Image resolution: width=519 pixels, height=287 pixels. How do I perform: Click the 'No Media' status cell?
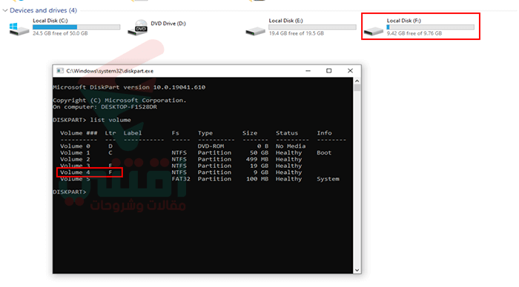tap(291, 146)
